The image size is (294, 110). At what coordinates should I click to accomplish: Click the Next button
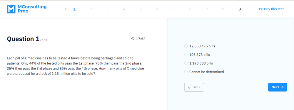pyautogui.click(x=278, y=87)
